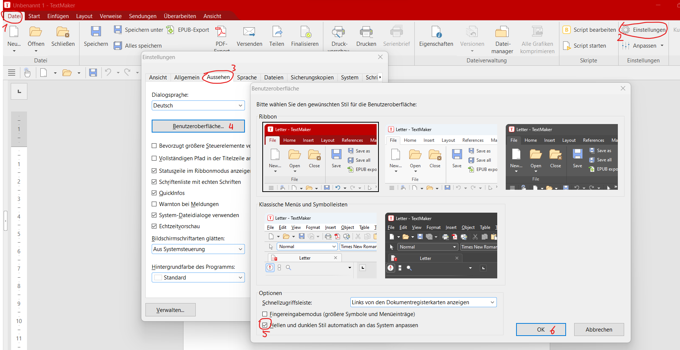Image resolution: width=680 pixels, height=350 pixels.
Task: Enable Fingereingabemodus checkbox
Action: coord(265,314)
